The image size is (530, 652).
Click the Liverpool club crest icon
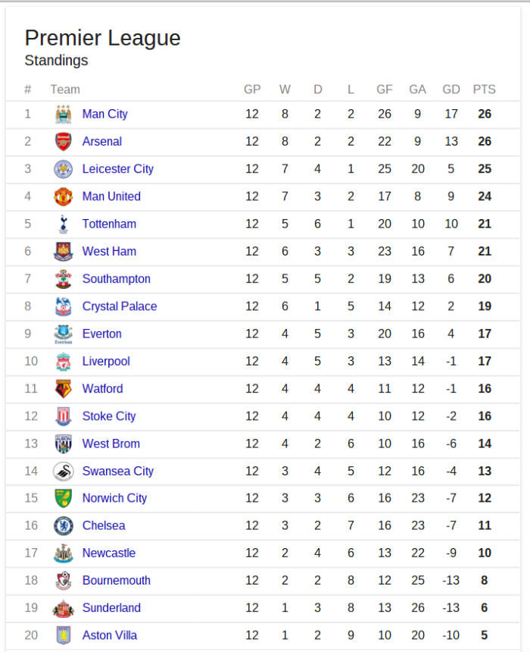[63, 362]
